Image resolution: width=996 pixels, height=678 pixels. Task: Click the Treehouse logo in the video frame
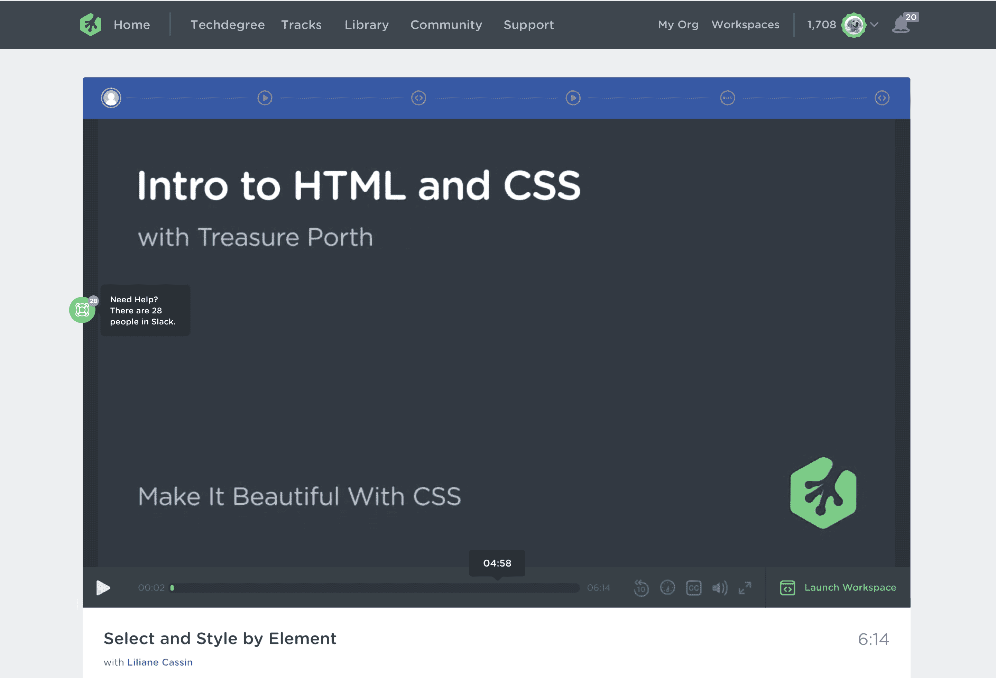823,493
